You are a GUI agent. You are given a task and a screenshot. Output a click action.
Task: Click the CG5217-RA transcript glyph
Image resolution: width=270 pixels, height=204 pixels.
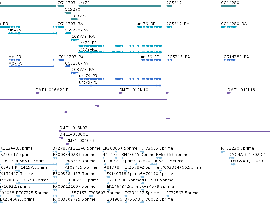tap(169, 27)
